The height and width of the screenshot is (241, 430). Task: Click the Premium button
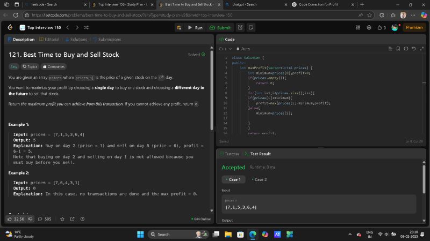(414, 27)
